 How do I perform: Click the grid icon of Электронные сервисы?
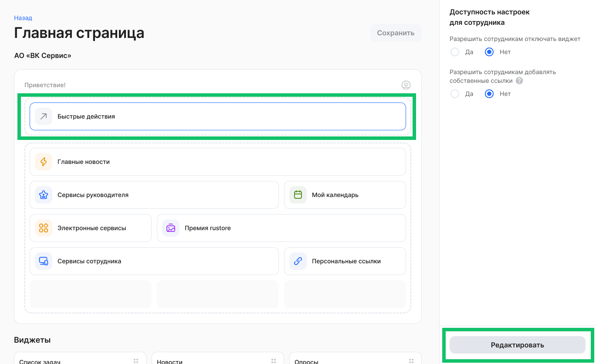pos(43,228)
